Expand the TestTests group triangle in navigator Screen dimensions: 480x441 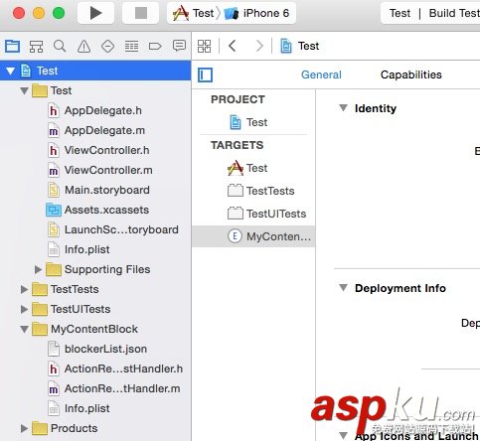click(x=24, y=289)
